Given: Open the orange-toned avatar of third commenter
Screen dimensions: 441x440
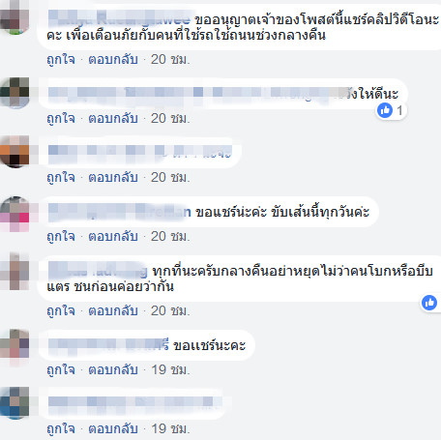Looking at the screenshot, I should (15, 152).
